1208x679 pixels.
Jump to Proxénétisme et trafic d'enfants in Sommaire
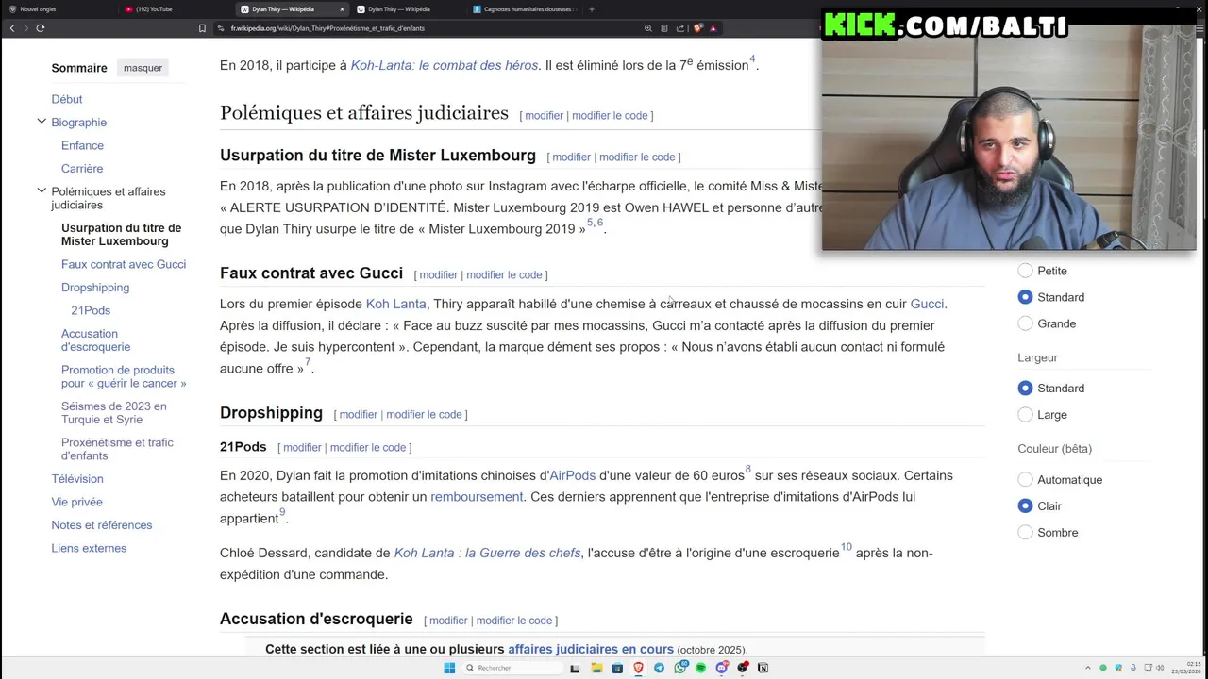click(x=117, y=449)
